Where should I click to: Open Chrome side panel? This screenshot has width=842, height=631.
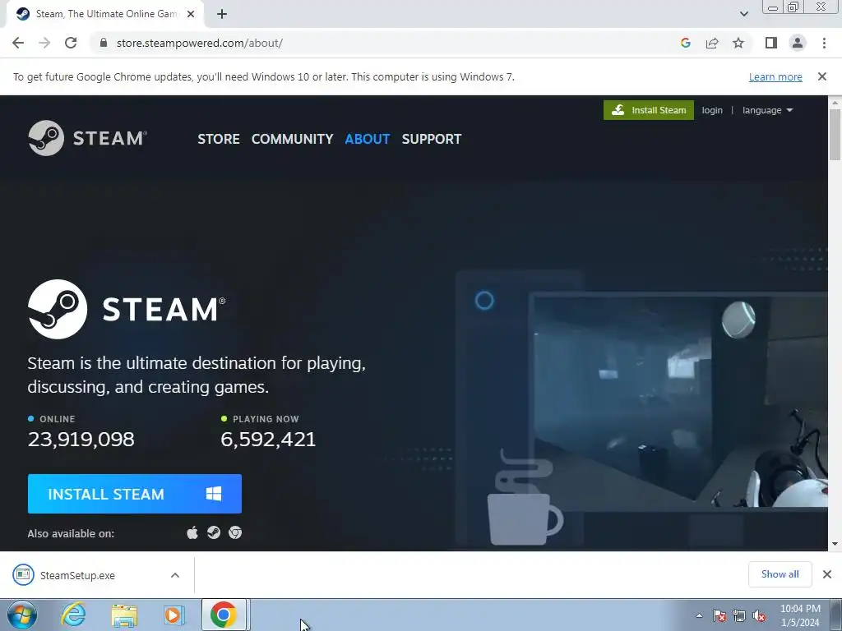(x=771, y=43)
